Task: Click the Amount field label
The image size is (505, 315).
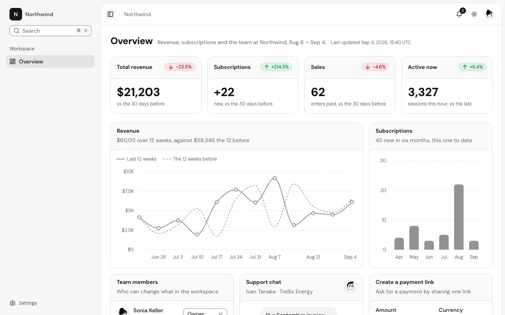Action: click(x=386, y=310)
